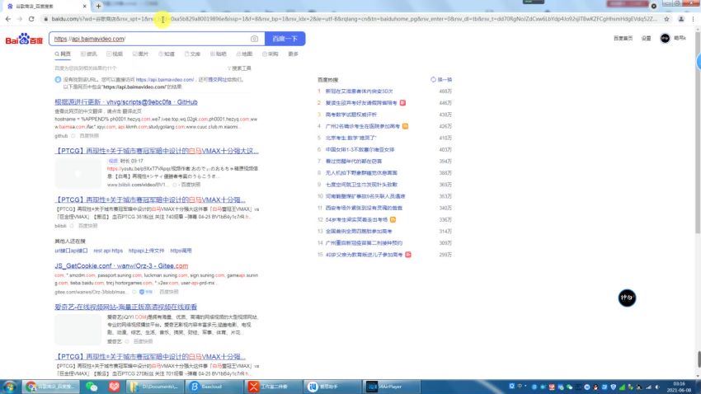Open WeChat from the taskbar
The height and width of the screenshot is (394, 701).
[x=92, y=387]
